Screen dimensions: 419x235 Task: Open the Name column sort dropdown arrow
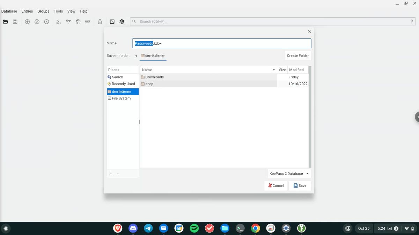click(x=273, y=70)
